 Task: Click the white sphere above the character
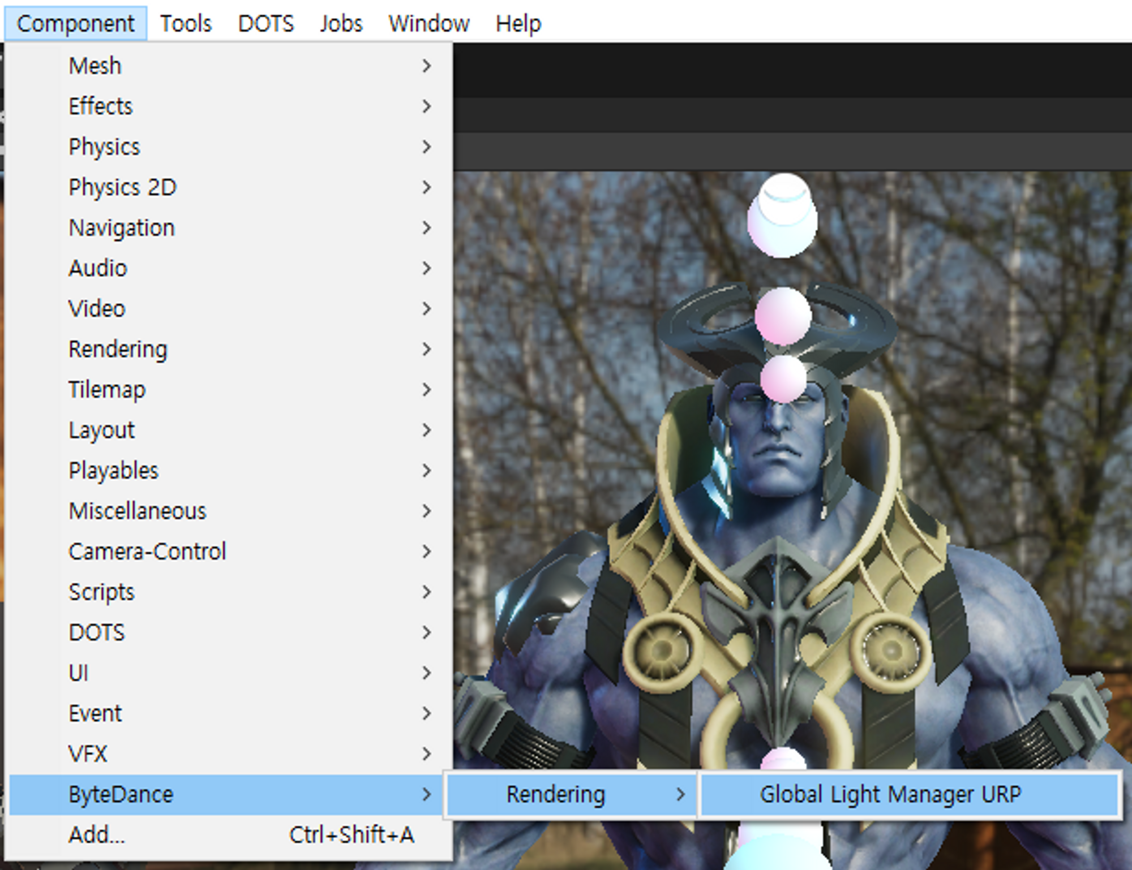pos(782,216)
